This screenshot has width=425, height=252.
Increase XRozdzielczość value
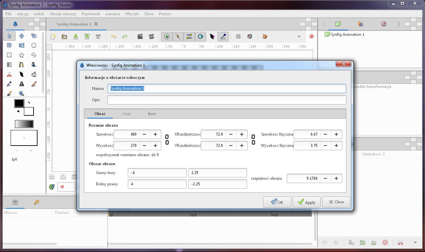pyautogui.click(x=242, y=134)
